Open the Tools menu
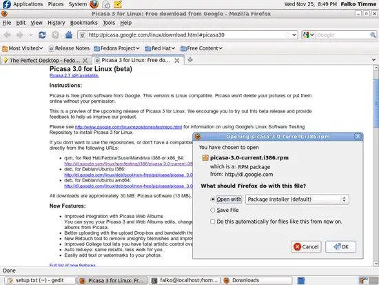This screenshot has width=379, height=285. 109,23
